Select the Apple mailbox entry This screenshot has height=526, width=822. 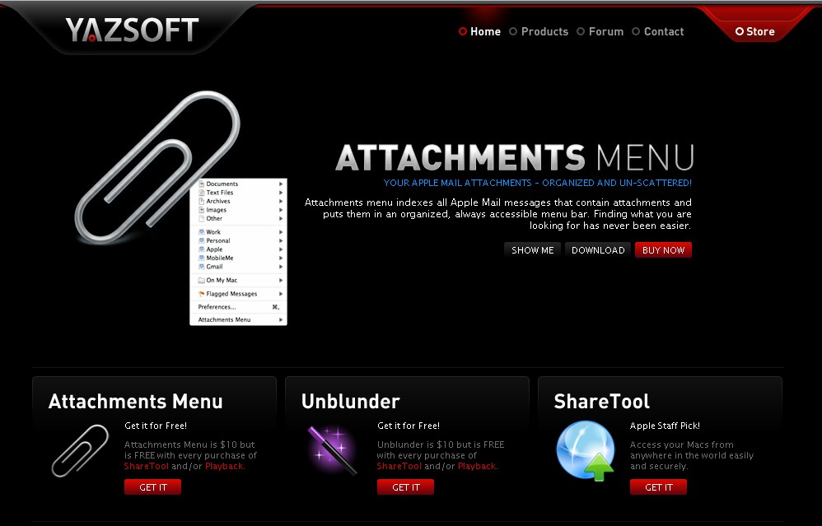[239, 249]
